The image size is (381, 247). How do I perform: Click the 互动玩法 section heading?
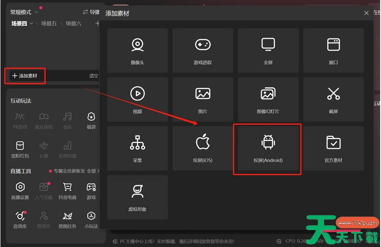21,101
